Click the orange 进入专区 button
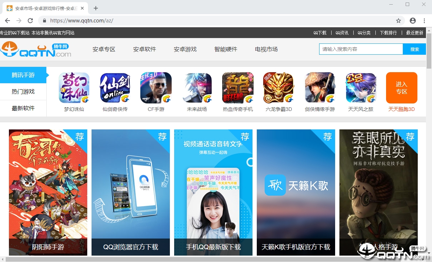The image size is (432, 262). coord(401,88)
